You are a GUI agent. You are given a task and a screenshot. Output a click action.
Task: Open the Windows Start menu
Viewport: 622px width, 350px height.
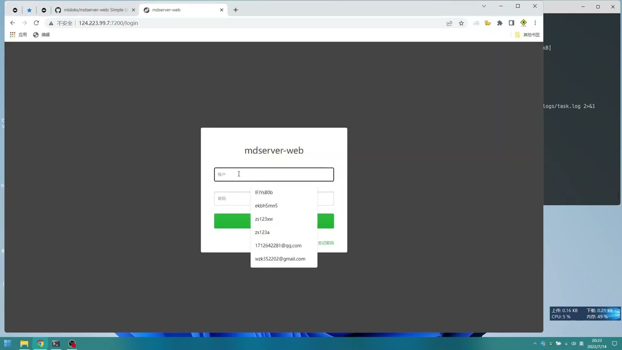pos(7,344)
